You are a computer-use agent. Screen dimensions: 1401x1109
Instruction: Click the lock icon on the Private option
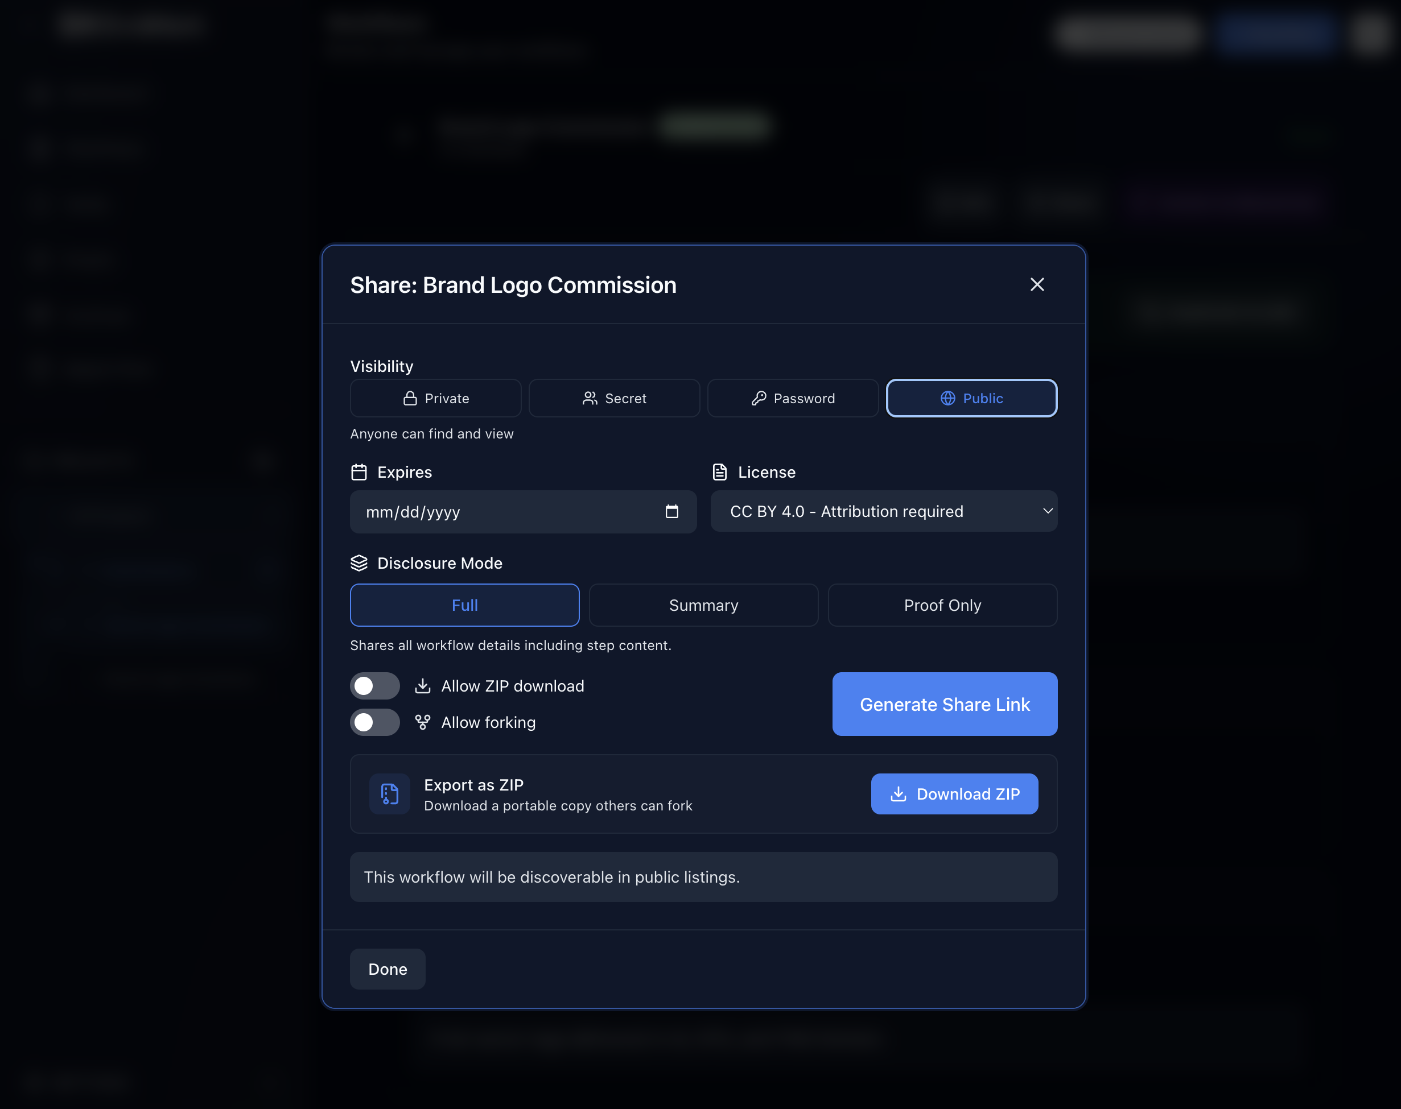[410, 398]
